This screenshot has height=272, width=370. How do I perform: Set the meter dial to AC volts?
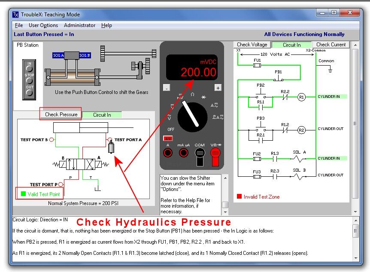pyautogui.click(x=170, y=117)
